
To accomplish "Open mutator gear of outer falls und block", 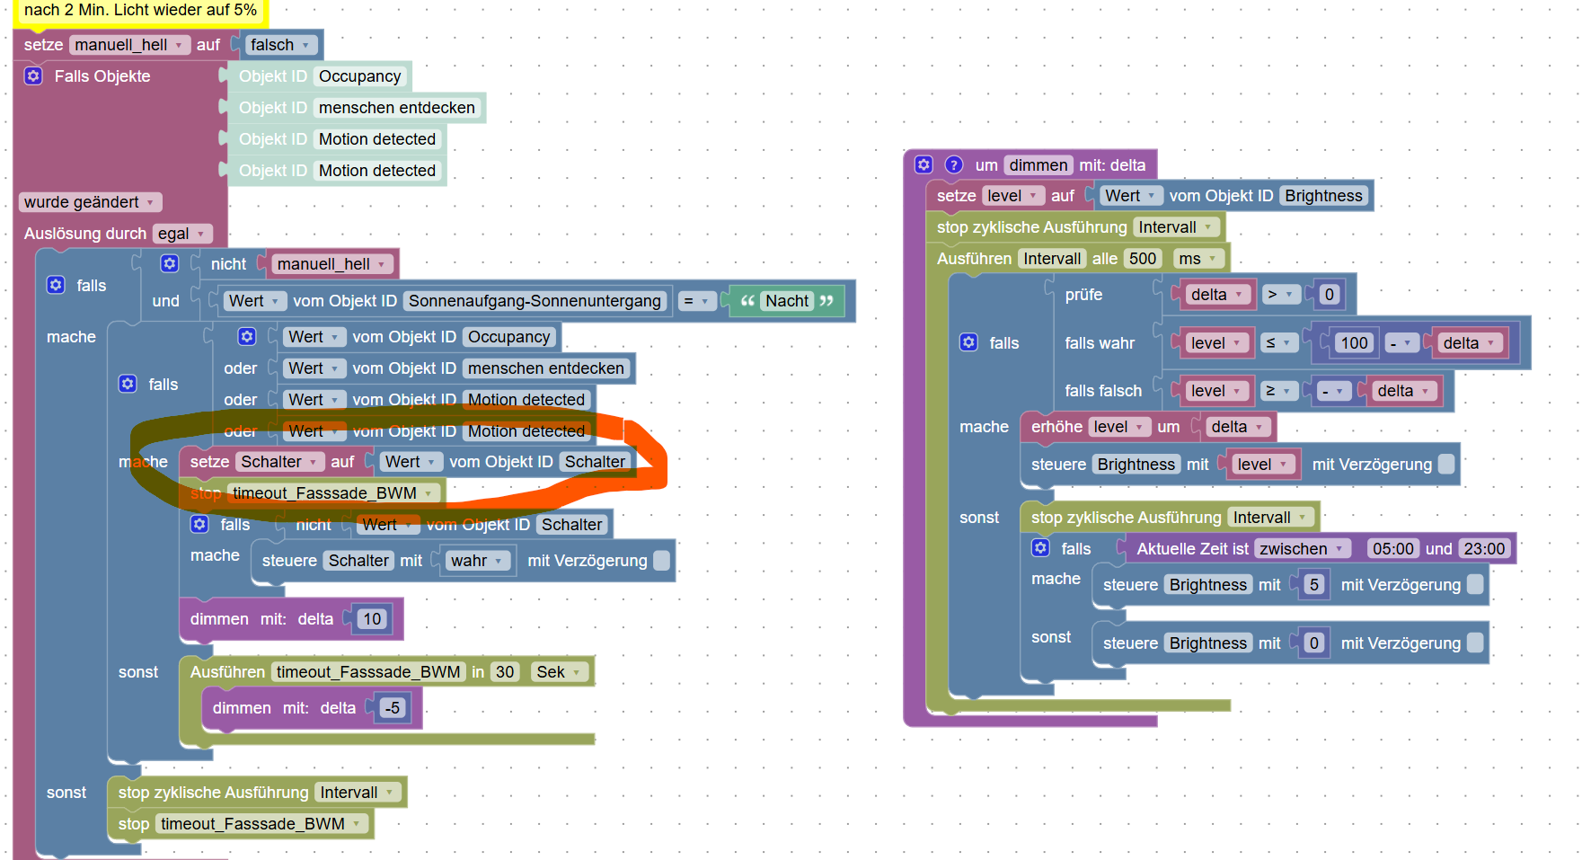I will point(56,285).
